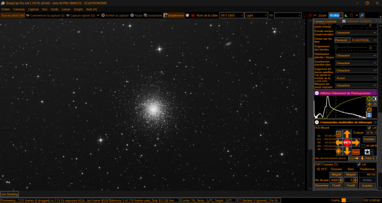Click the Aller à goto button
The image size is (382, 203).
point(371,159)
